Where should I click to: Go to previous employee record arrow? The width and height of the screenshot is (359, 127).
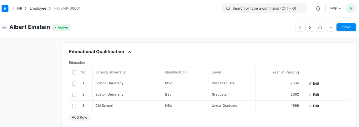[300, 27]
